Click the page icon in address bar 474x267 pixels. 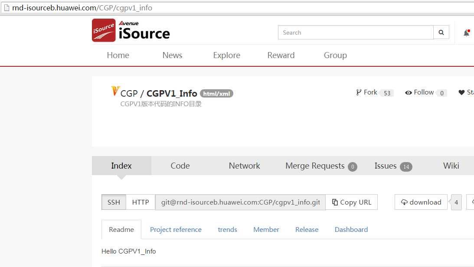[7, 7]
